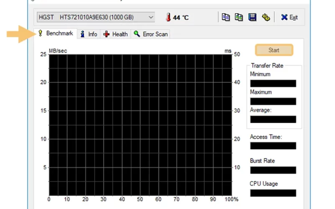Open the HGST drive selection dropdown
Viewport: 335px width, 209px height.
click(x=96, y=17)
